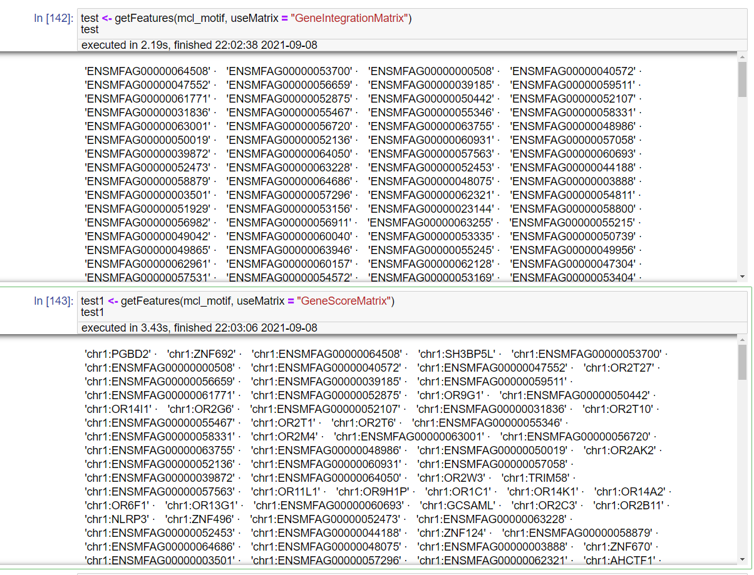Click 'ENSMFAG00000061771' in first output
This screenshot has width=754, height=575.
pos(148,99)
